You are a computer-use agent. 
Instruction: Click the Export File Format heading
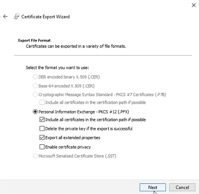[x=34, y=41]
